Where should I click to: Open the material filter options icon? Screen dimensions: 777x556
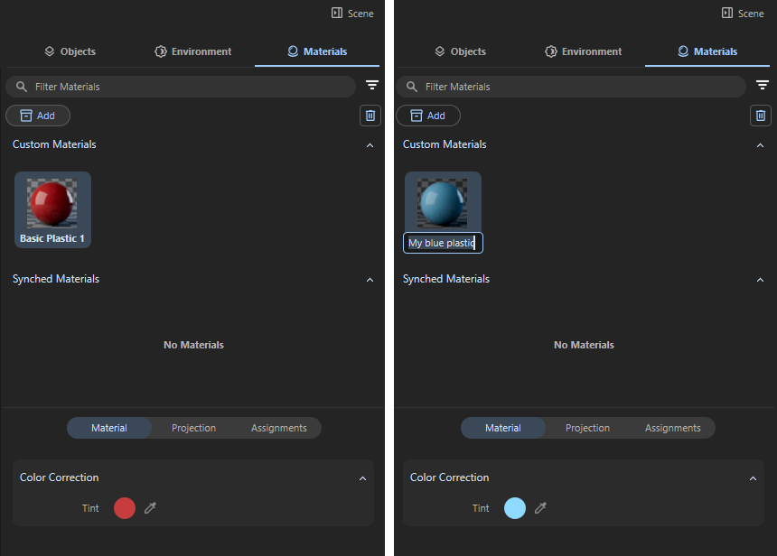(x=372, y=85)
